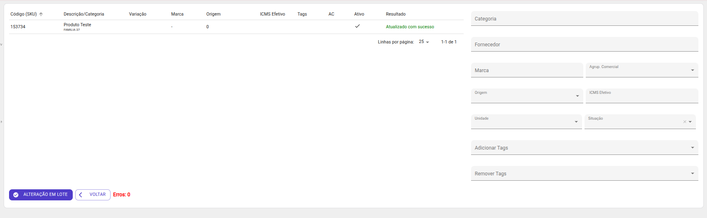The height and width of the screenshot is (218, 707).
Task: Click the Marca column header in table
Action: [178, 14]
